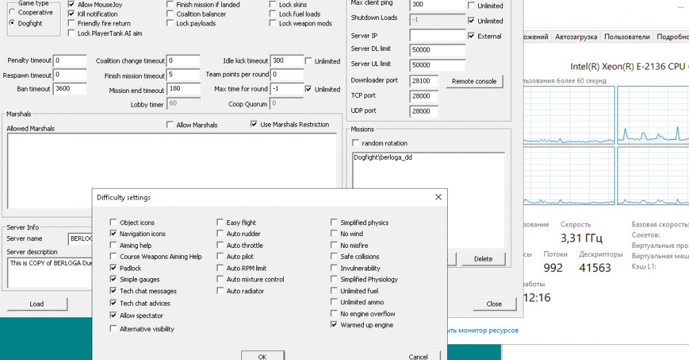The width and height of the screenshot is (689, 360).
Task: Uncheck Warmed up engine
Action: (x=334, y=324)
